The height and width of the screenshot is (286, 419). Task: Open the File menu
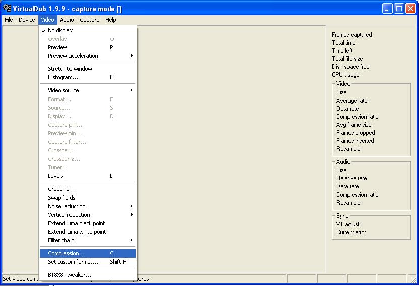(9, 20)
